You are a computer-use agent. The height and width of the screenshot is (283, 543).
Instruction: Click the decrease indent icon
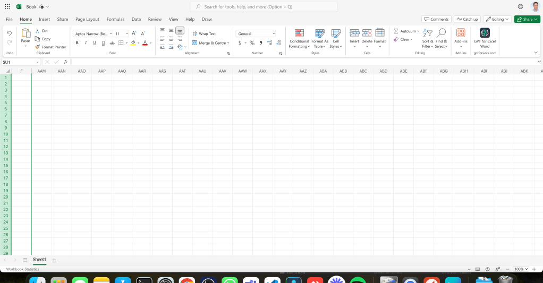click(162, 47)
